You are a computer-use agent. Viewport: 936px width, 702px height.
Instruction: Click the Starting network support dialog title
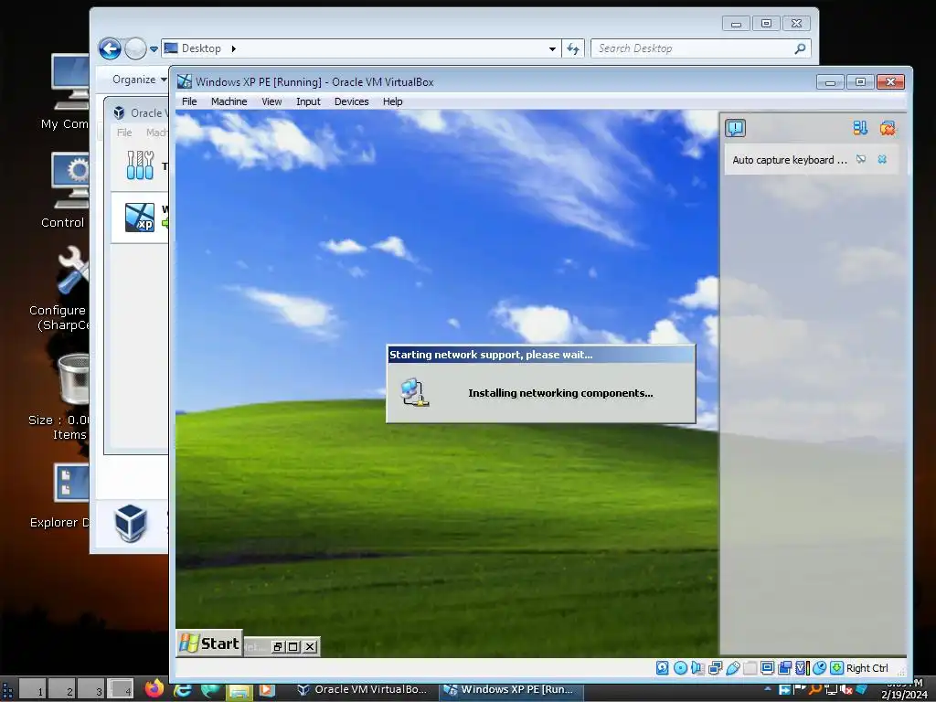click(x=491, y=355)
